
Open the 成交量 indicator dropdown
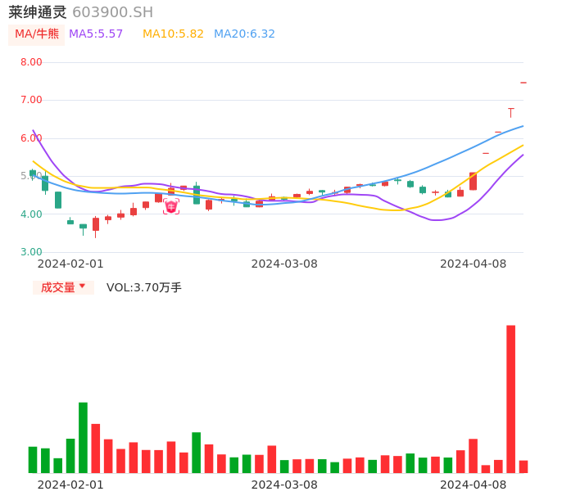point(63,287)
